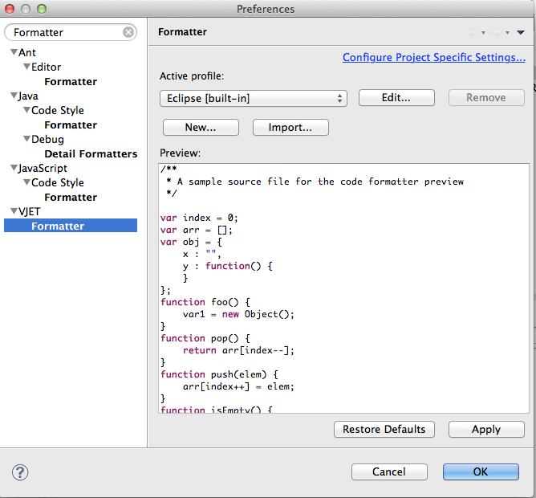The image size is (536, 498).
Task: Open the help question mark icon
Action: tap(21, 471)
